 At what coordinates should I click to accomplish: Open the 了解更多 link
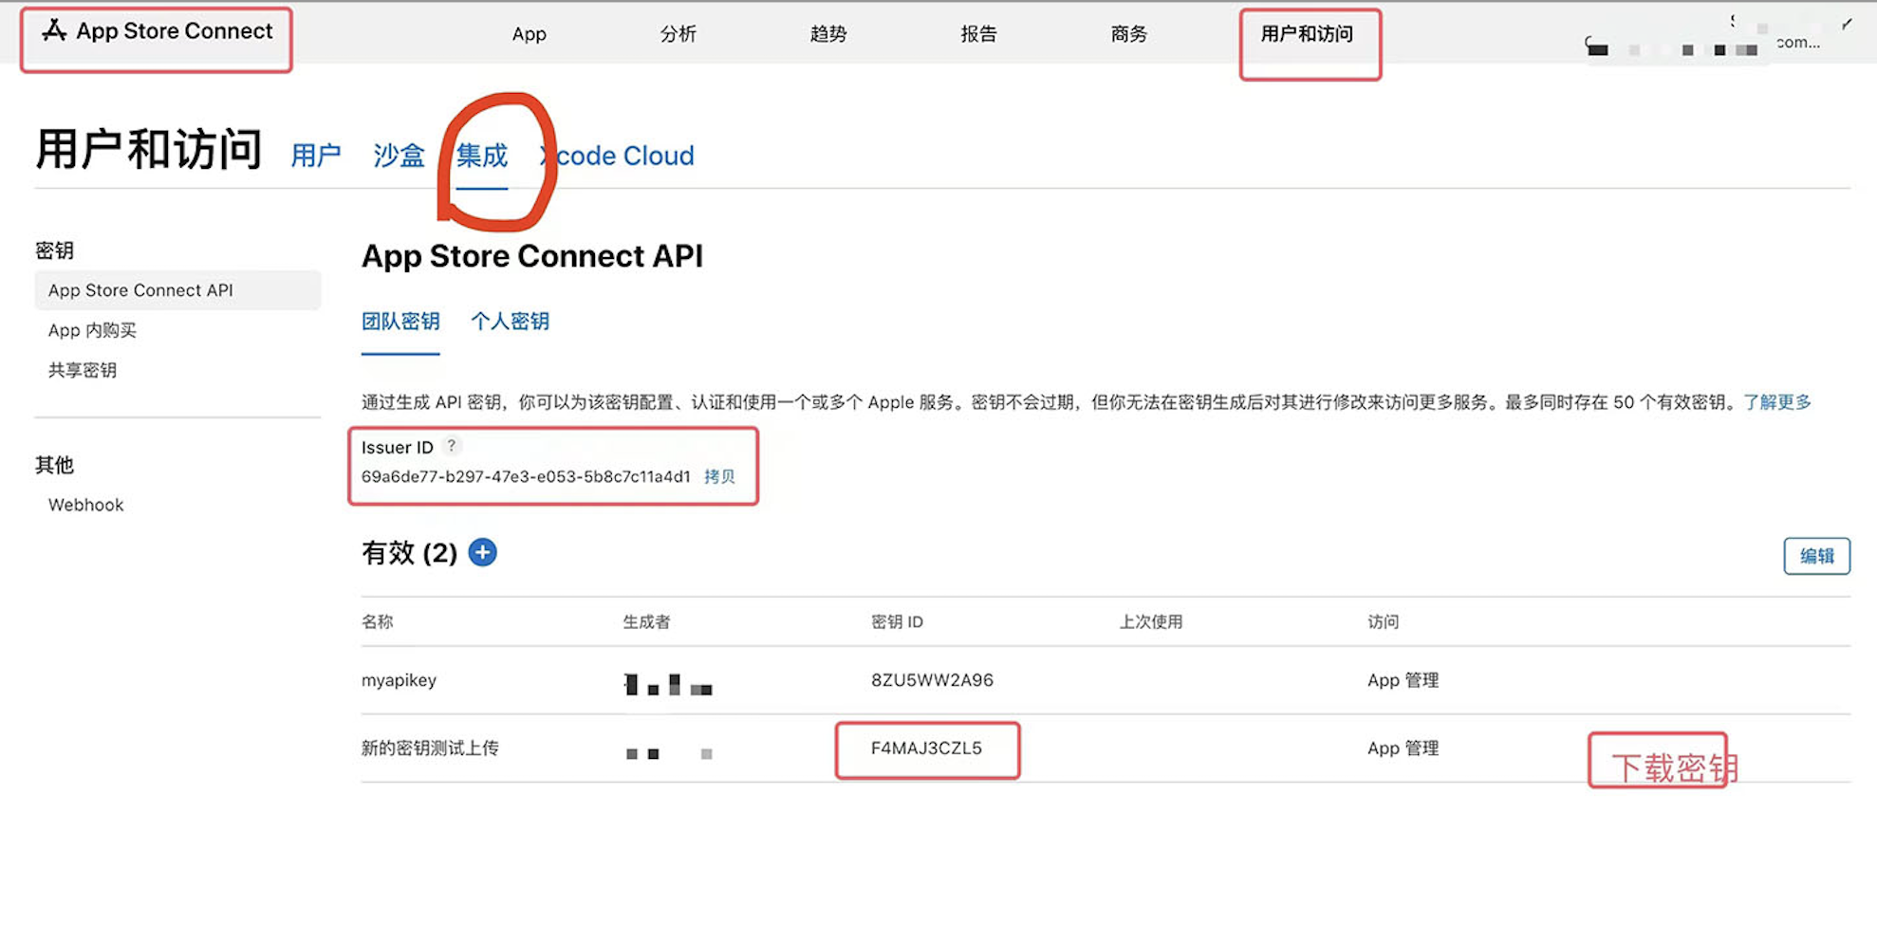1776,401
